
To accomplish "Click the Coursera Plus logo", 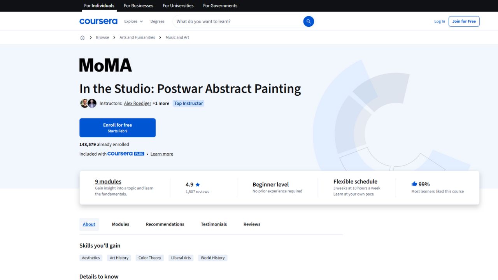I will click(x=125, y=154).
